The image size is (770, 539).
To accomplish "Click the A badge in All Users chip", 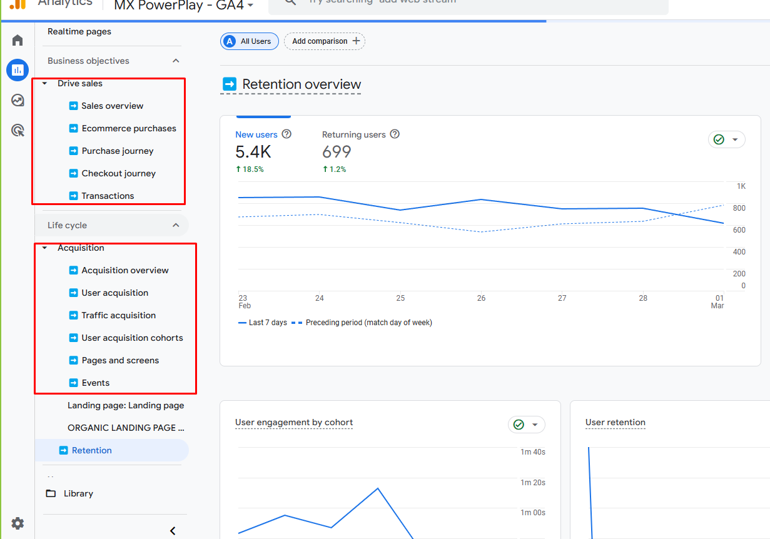I will pyautogui.click(x=230, y=41).
